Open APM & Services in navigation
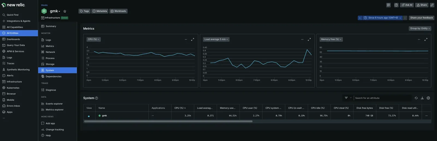Screen dimensions: 437x141 click(x=15, y=51)
